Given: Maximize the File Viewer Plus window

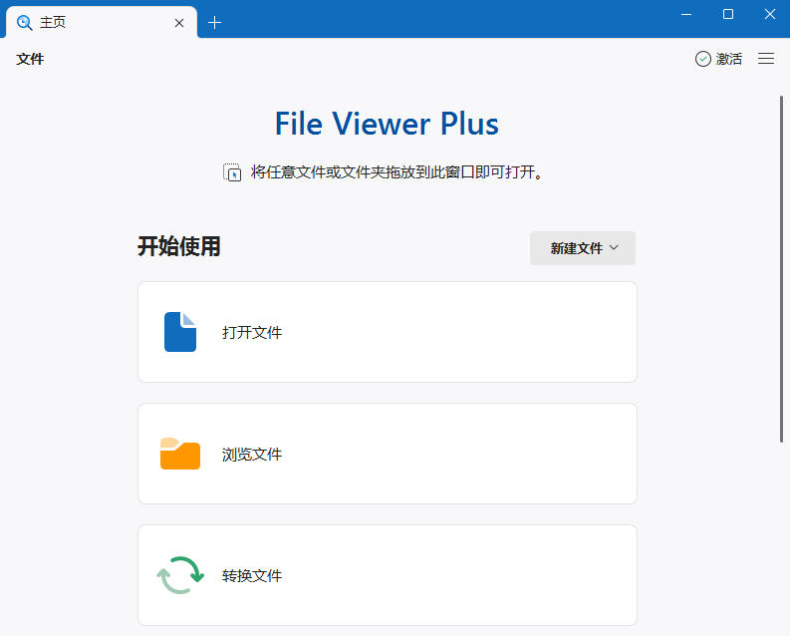Looking at the screenshot, I should click(728, 14).
